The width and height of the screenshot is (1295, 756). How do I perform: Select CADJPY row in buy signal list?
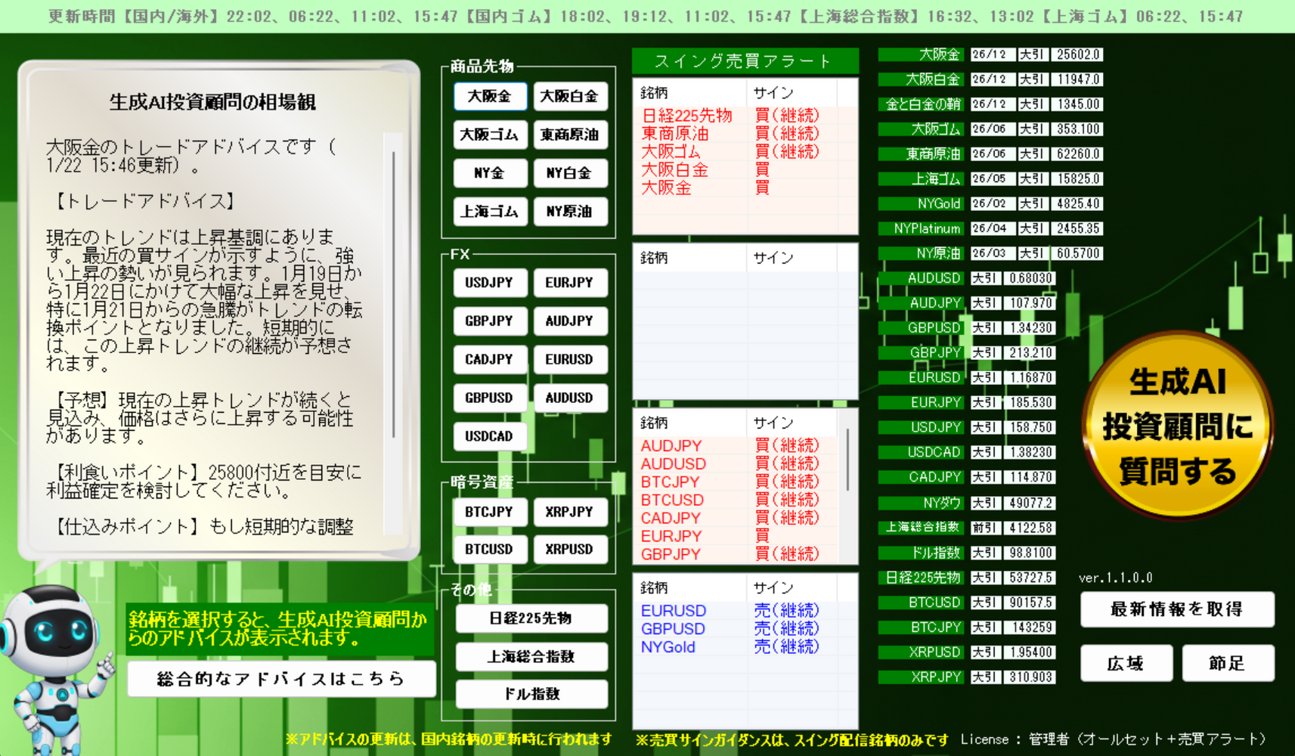click(736, 519)
